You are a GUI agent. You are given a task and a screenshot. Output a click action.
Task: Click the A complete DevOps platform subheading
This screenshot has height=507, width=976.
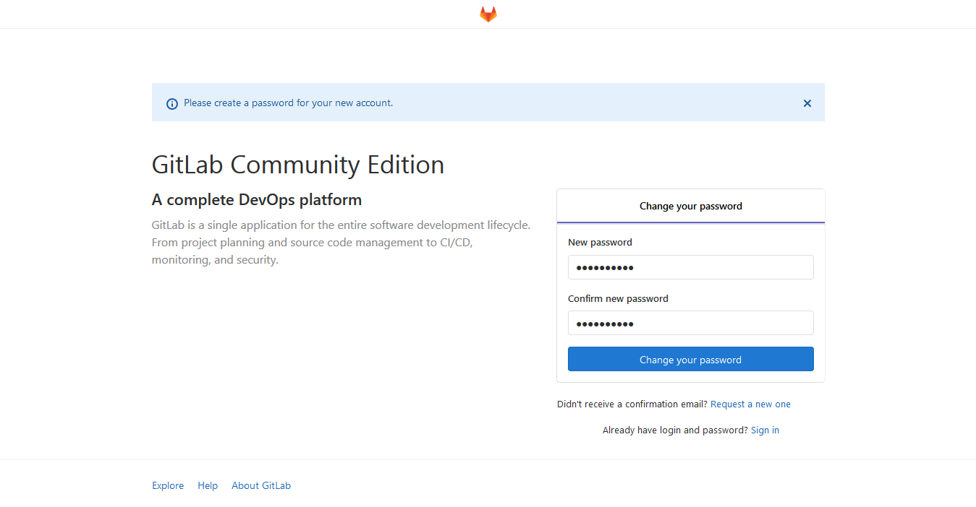click(256, 199)
